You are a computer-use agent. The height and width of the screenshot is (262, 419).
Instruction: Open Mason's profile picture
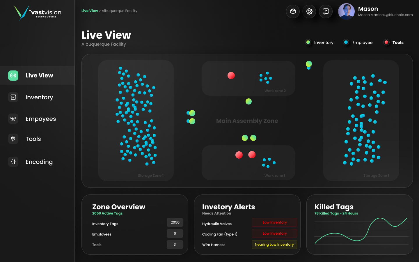(346, 11)
